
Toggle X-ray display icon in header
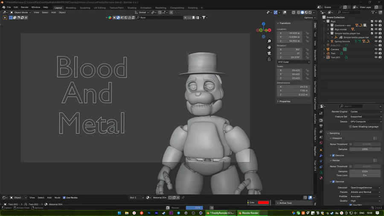tap(294, 12)
